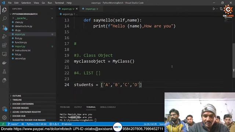235x132 pixels.
Task: Collapse the PYTHONMORNINGBATCH folder section
Action: click(x=25, y=14)
